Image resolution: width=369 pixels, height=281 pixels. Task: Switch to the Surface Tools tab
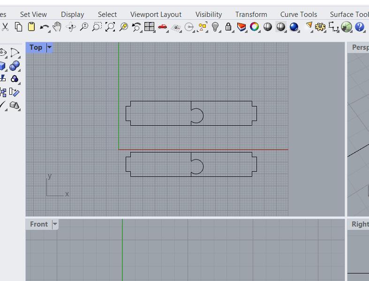pyautogui.click(x=349, y=15)
